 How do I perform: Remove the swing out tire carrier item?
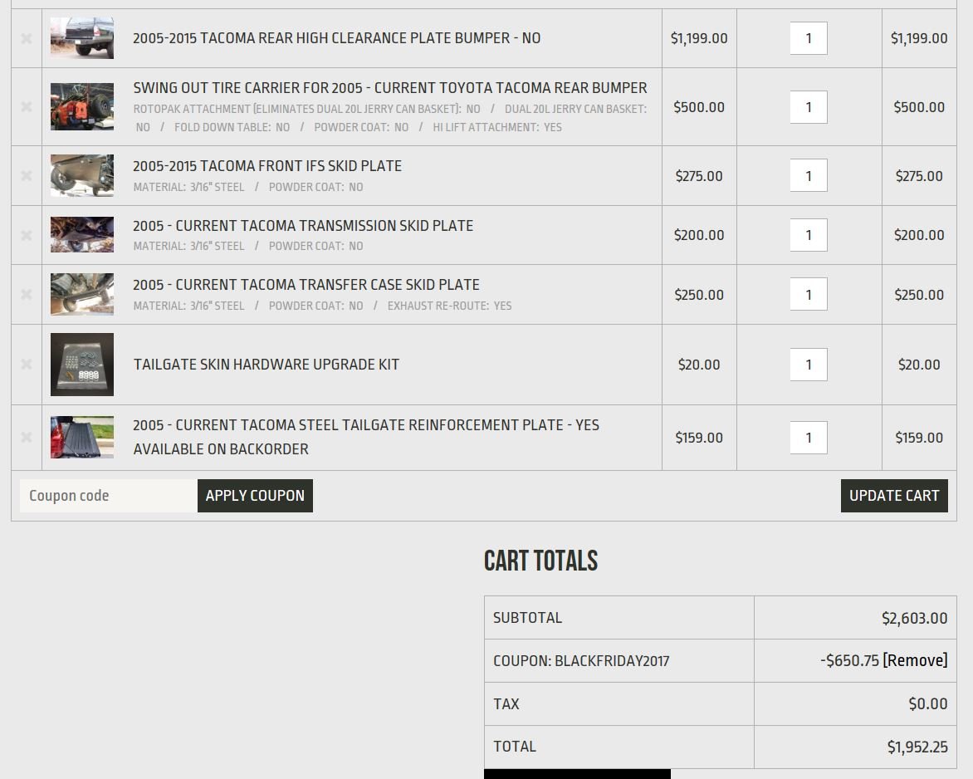[x=26, y=107]
